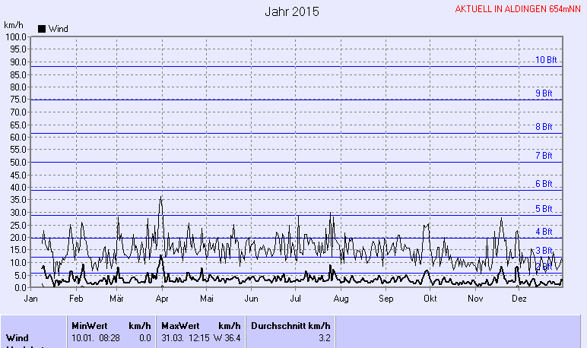The image size is (587, 348).
Task: Click the MinWert column header
Action: (90, 324)
